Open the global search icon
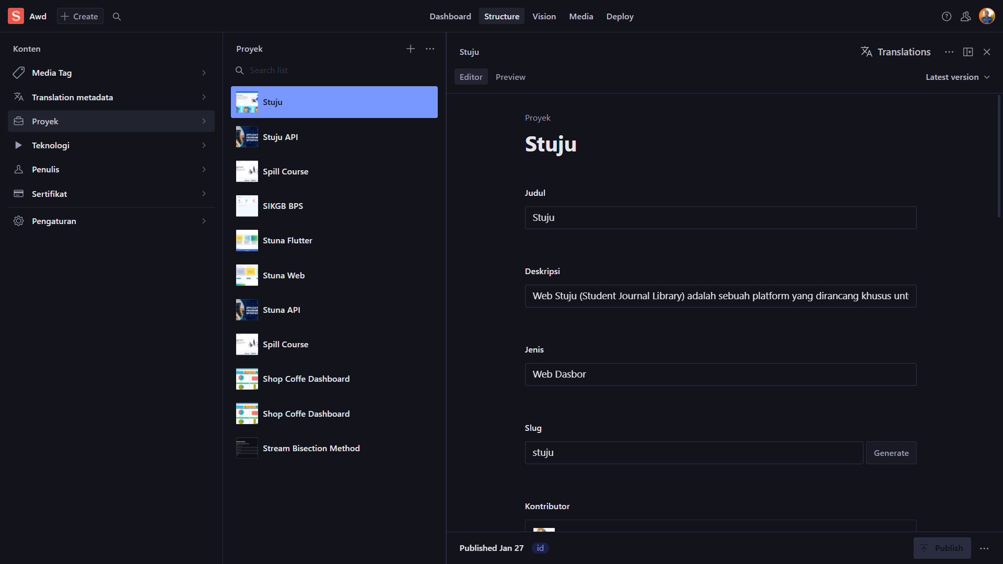The height and width of the screenshot is (564, 1003). point(117,17)
